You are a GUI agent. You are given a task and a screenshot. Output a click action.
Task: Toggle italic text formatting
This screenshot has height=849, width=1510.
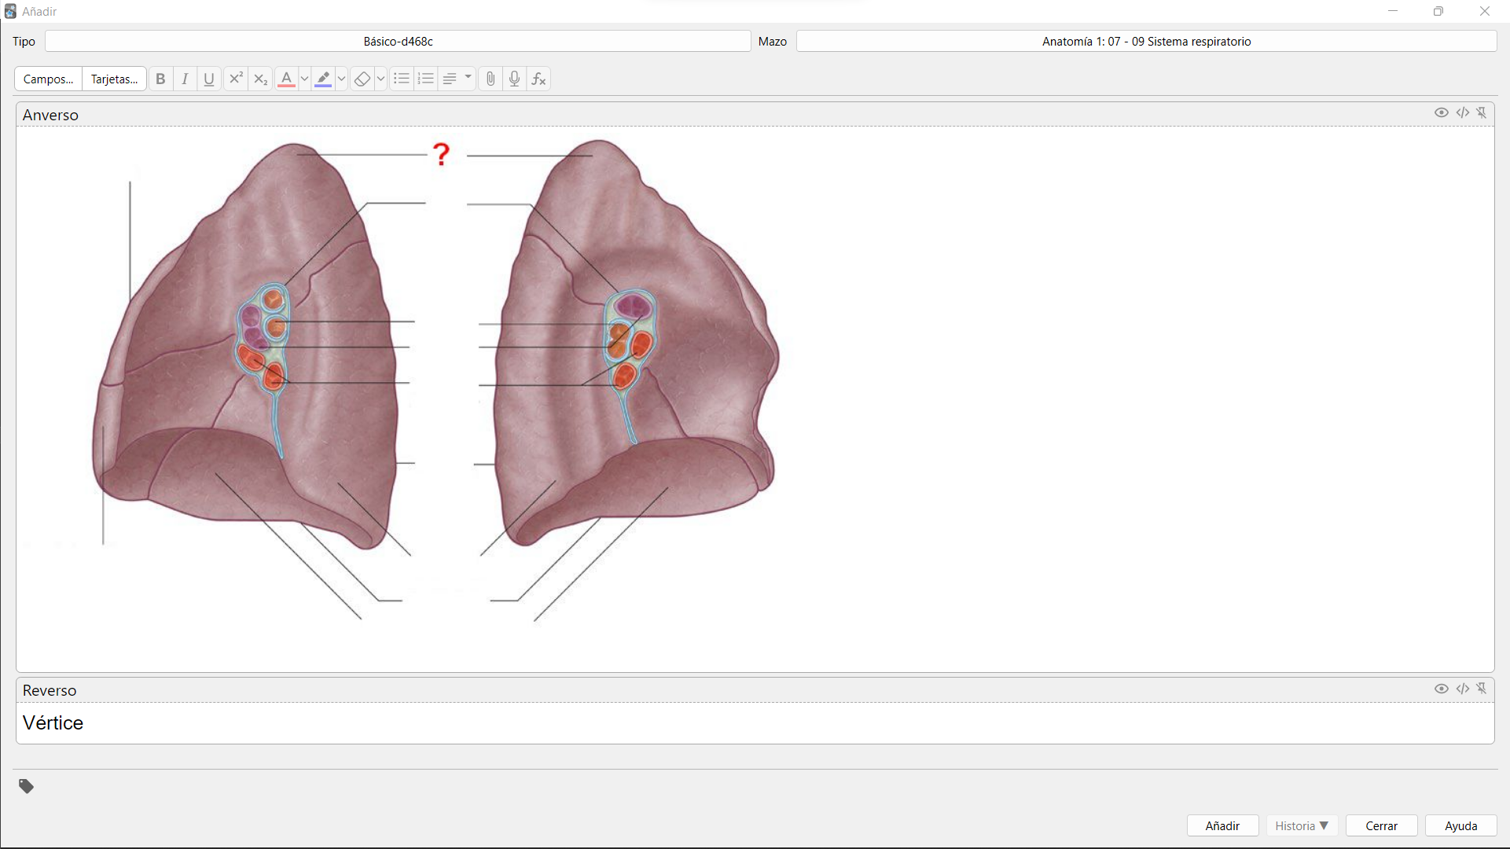(x=185, y=79)
